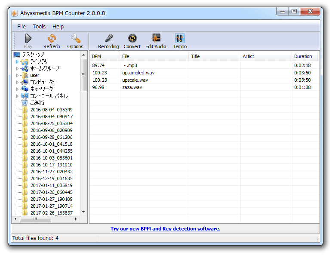Click the folder tree scroll-down arrow

(x=83, y=212)
